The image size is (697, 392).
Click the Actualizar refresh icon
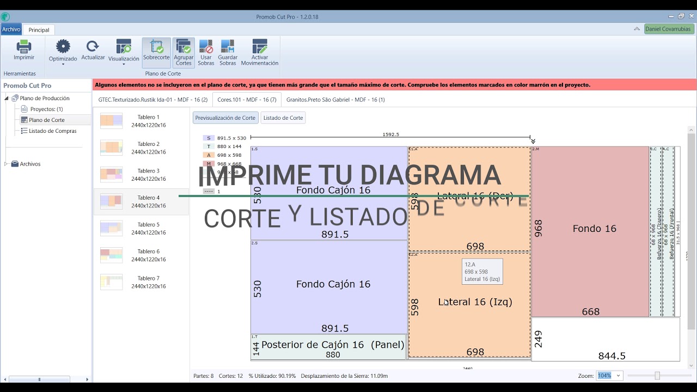tap(93, 46)
